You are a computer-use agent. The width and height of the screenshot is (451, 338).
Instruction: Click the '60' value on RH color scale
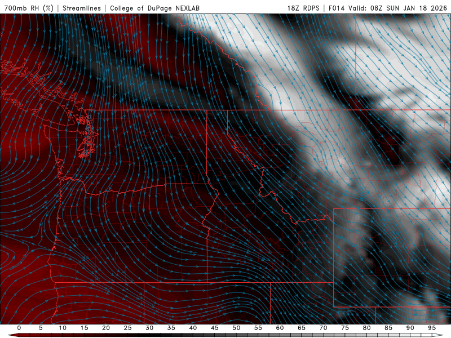point(280,328)
